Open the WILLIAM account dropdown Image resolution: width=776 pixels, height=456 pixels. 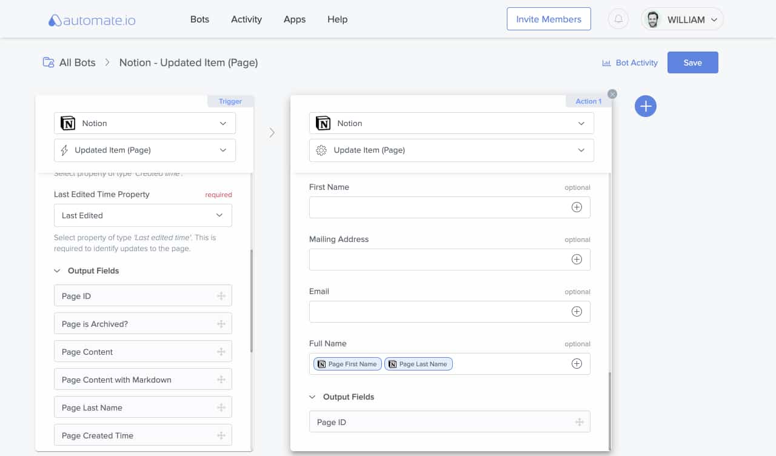tap(682, 19)
